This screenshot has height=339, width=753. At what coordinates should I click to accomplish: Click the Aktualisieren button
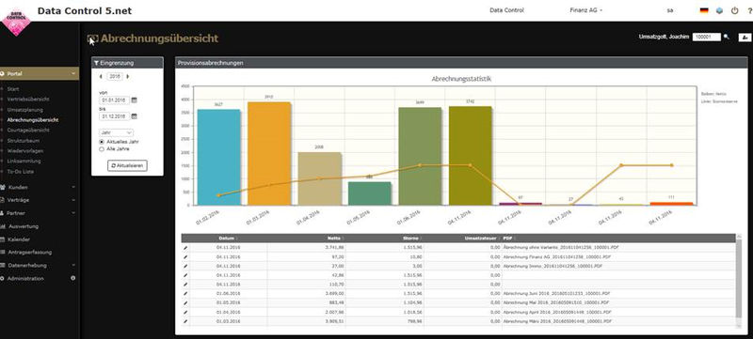click(x=127, y=165)
